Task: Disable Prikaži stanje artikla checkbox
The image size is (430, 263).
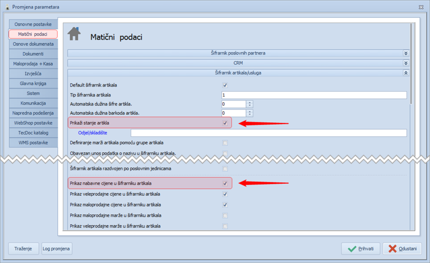Action: tap(225, 123)
